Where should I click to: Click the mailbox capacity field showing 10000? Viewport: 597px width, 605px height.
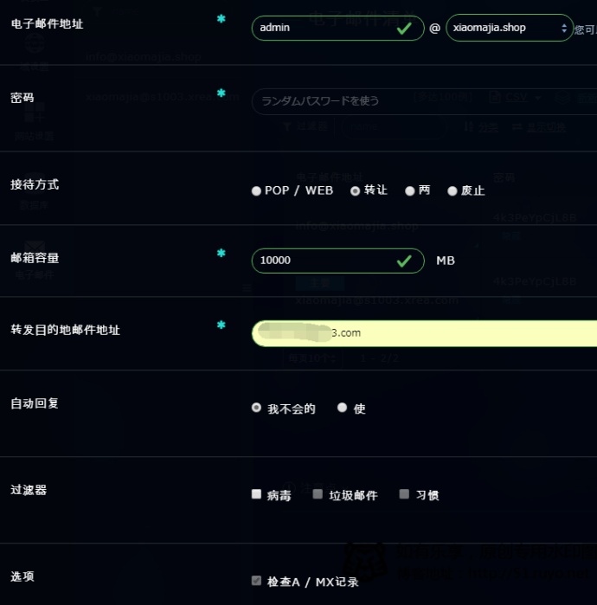point(337,261)
